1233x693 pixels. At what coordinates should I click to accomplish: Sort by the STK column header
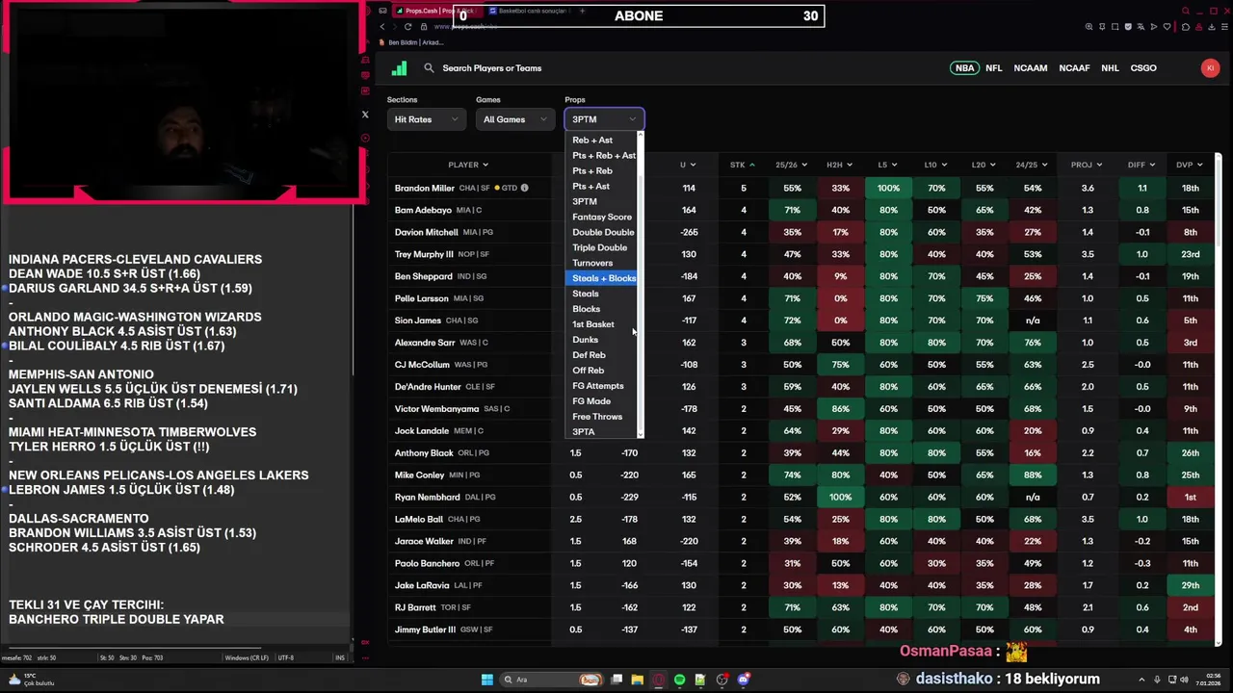point(742,165)
